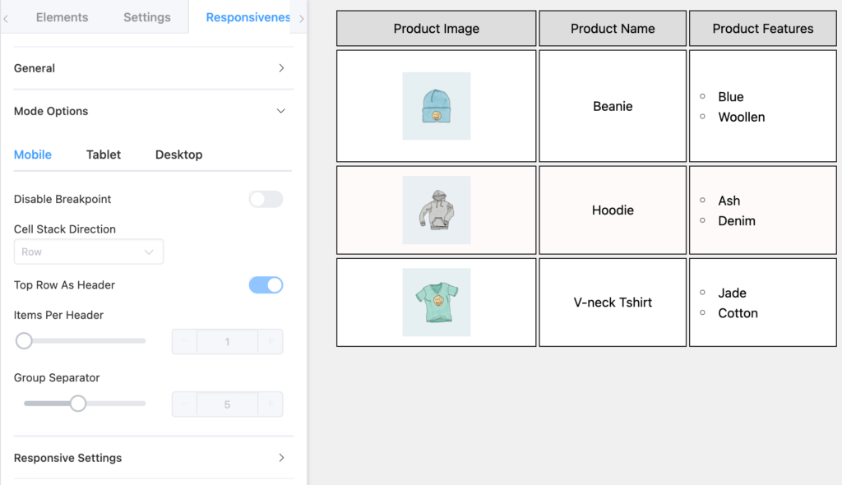This screenshot has height=485, width=842.
Task: Select the Beanie name cell
Action: 613,106
